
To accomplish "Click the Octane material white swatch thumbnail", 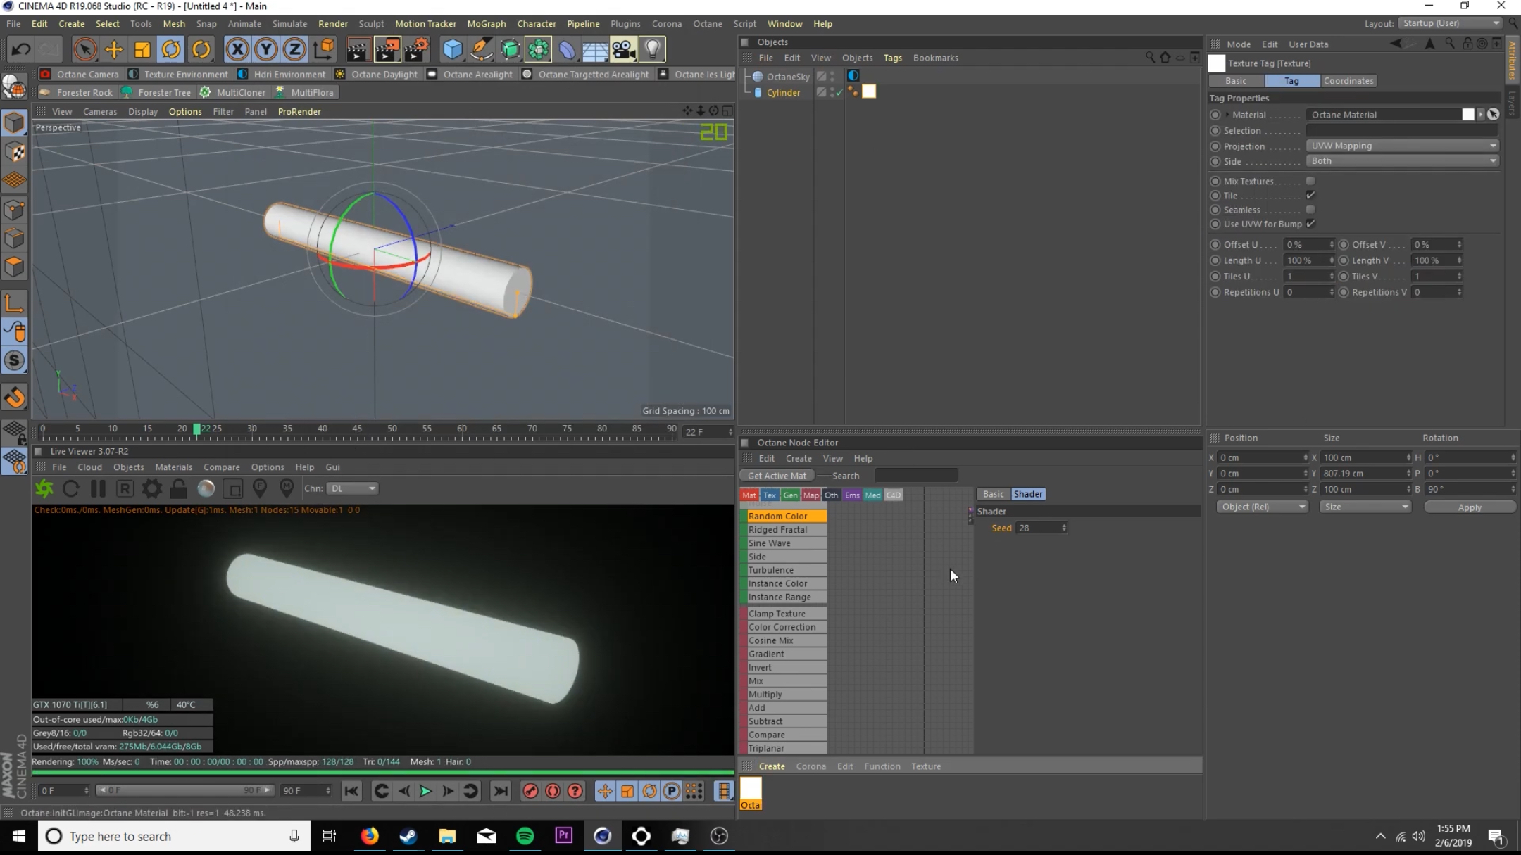I will (751, 789).
